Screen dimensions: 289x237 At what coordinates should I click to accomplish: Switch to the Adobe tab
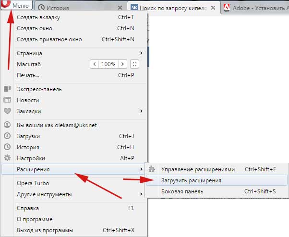click(255, 8)
